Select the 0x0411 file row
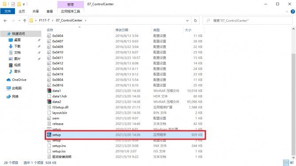 coord(125,58)
